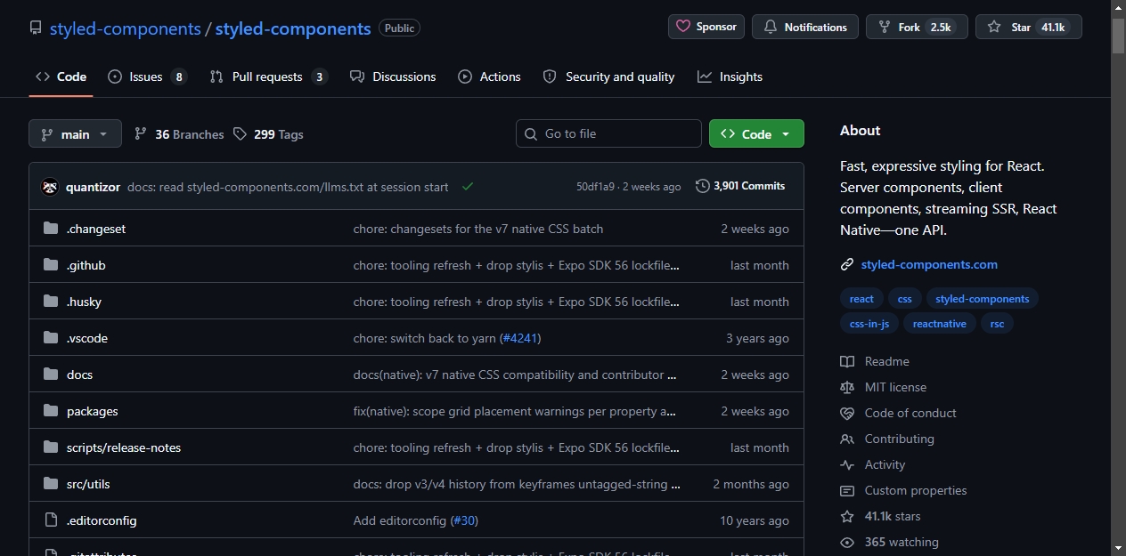Click quantizor's avatar image

[50, 187]
